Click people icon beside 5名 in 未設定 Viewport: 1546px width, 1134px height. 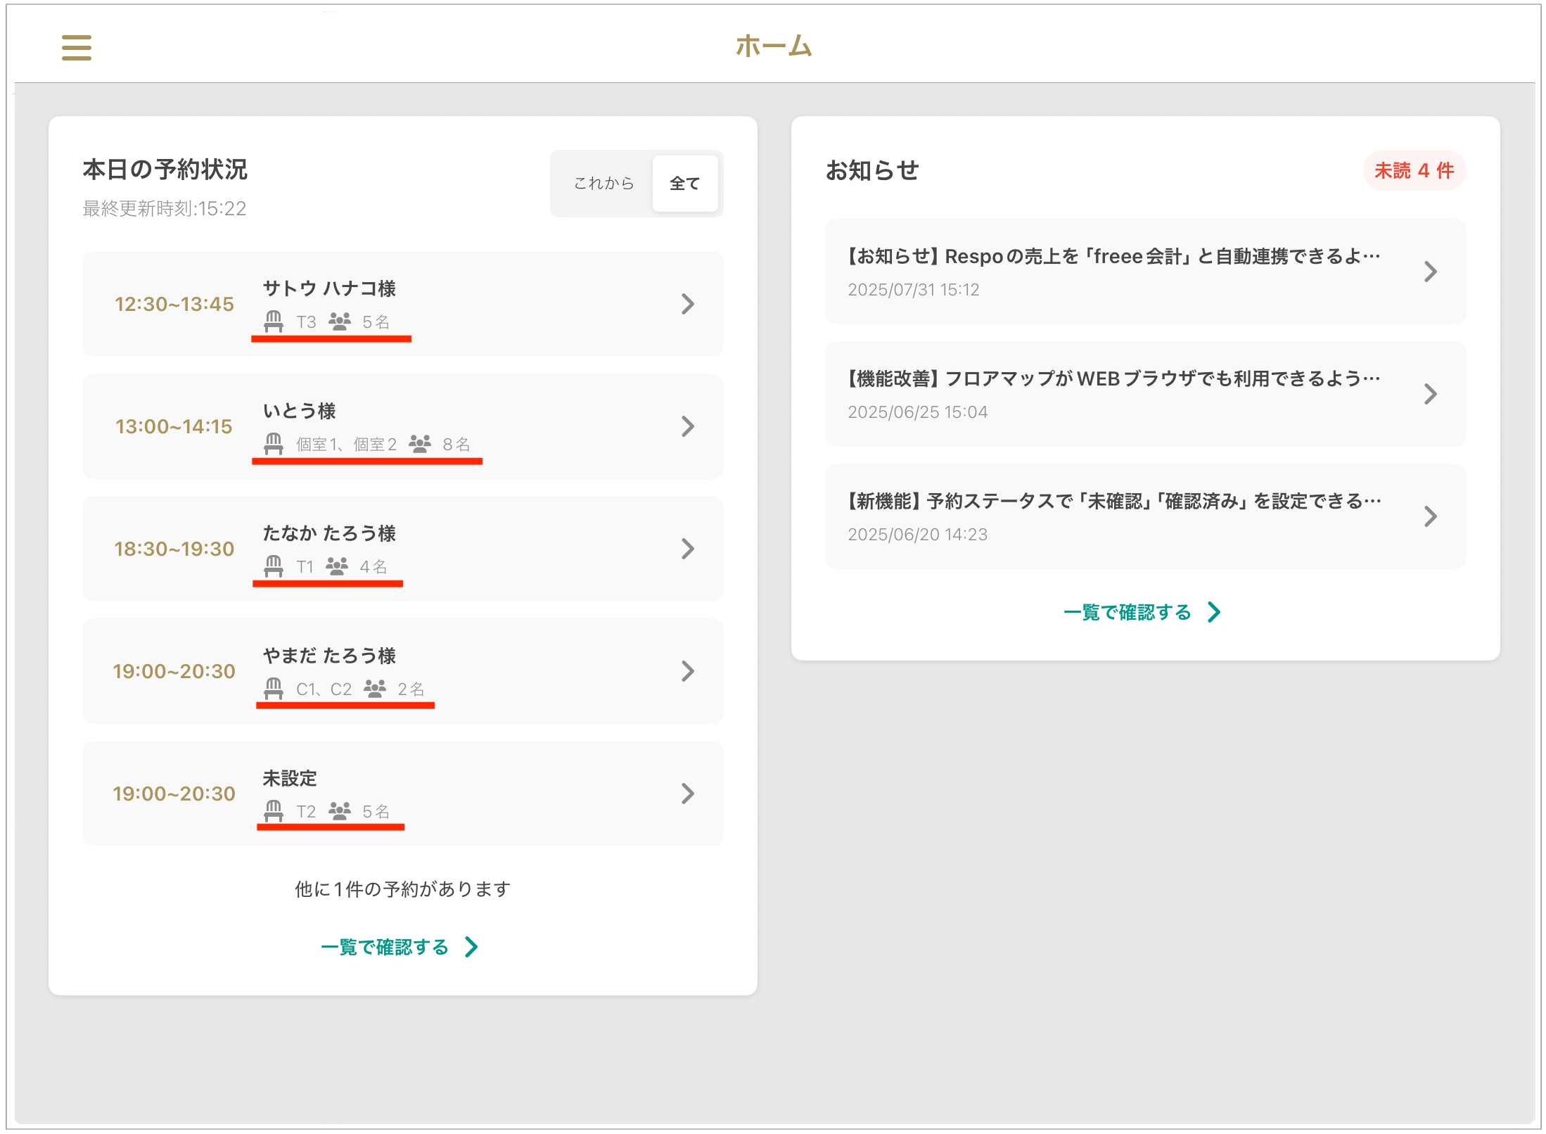coord(340,811)
